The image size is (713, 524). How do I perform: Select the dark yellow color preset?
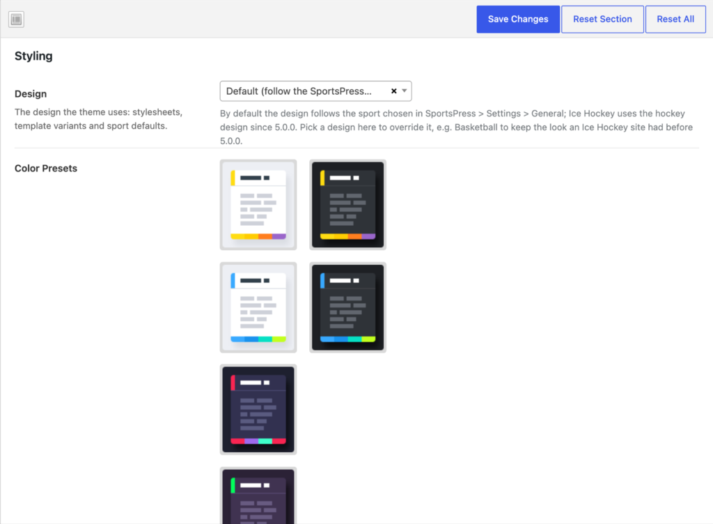tap(348, 205)
